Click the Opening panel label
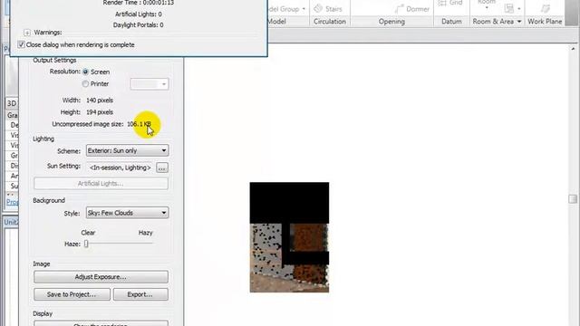580x326 pixels. [391, 22]
